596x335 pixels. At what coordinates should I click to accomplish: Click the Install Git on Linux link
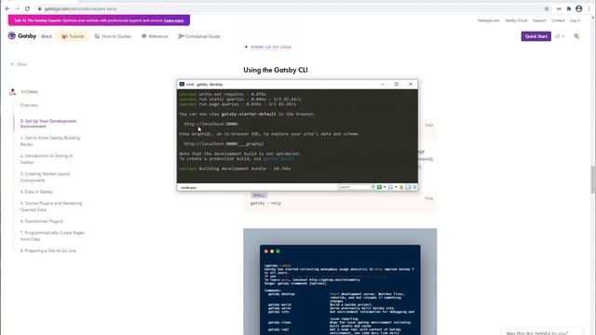[x=271, y=47]
